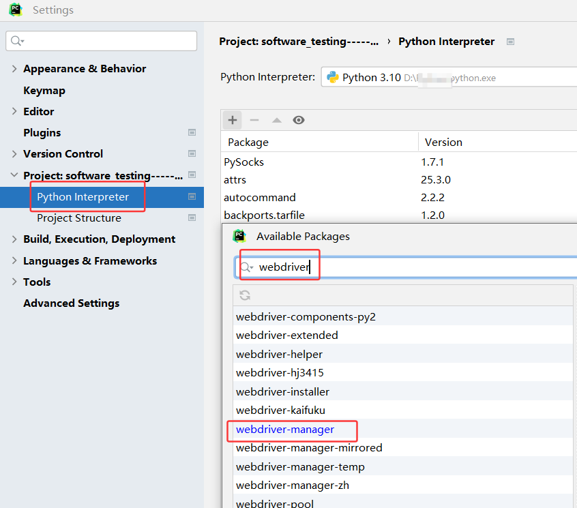
Task: Expand the Version Control section
Action: pyautogui.click(x=14, y=153)
